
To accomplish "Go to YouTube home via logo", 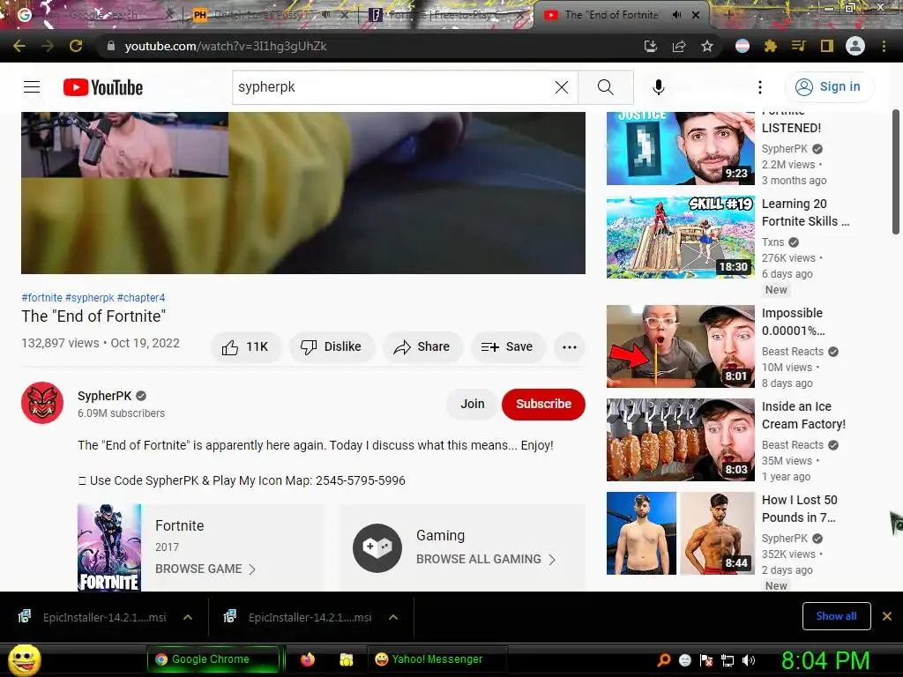I will (103, 87).
